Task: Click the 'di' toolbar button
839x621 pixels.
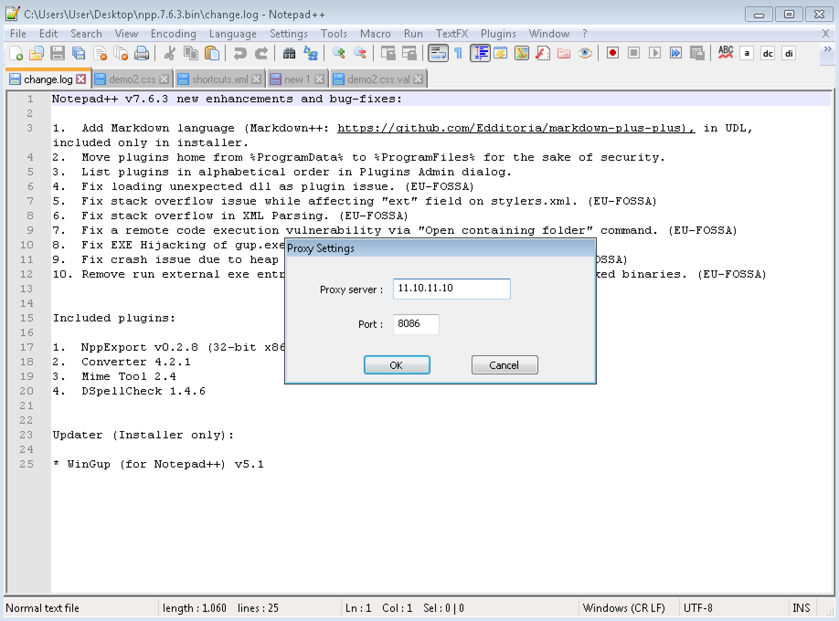Action: (x=789, y=53)
